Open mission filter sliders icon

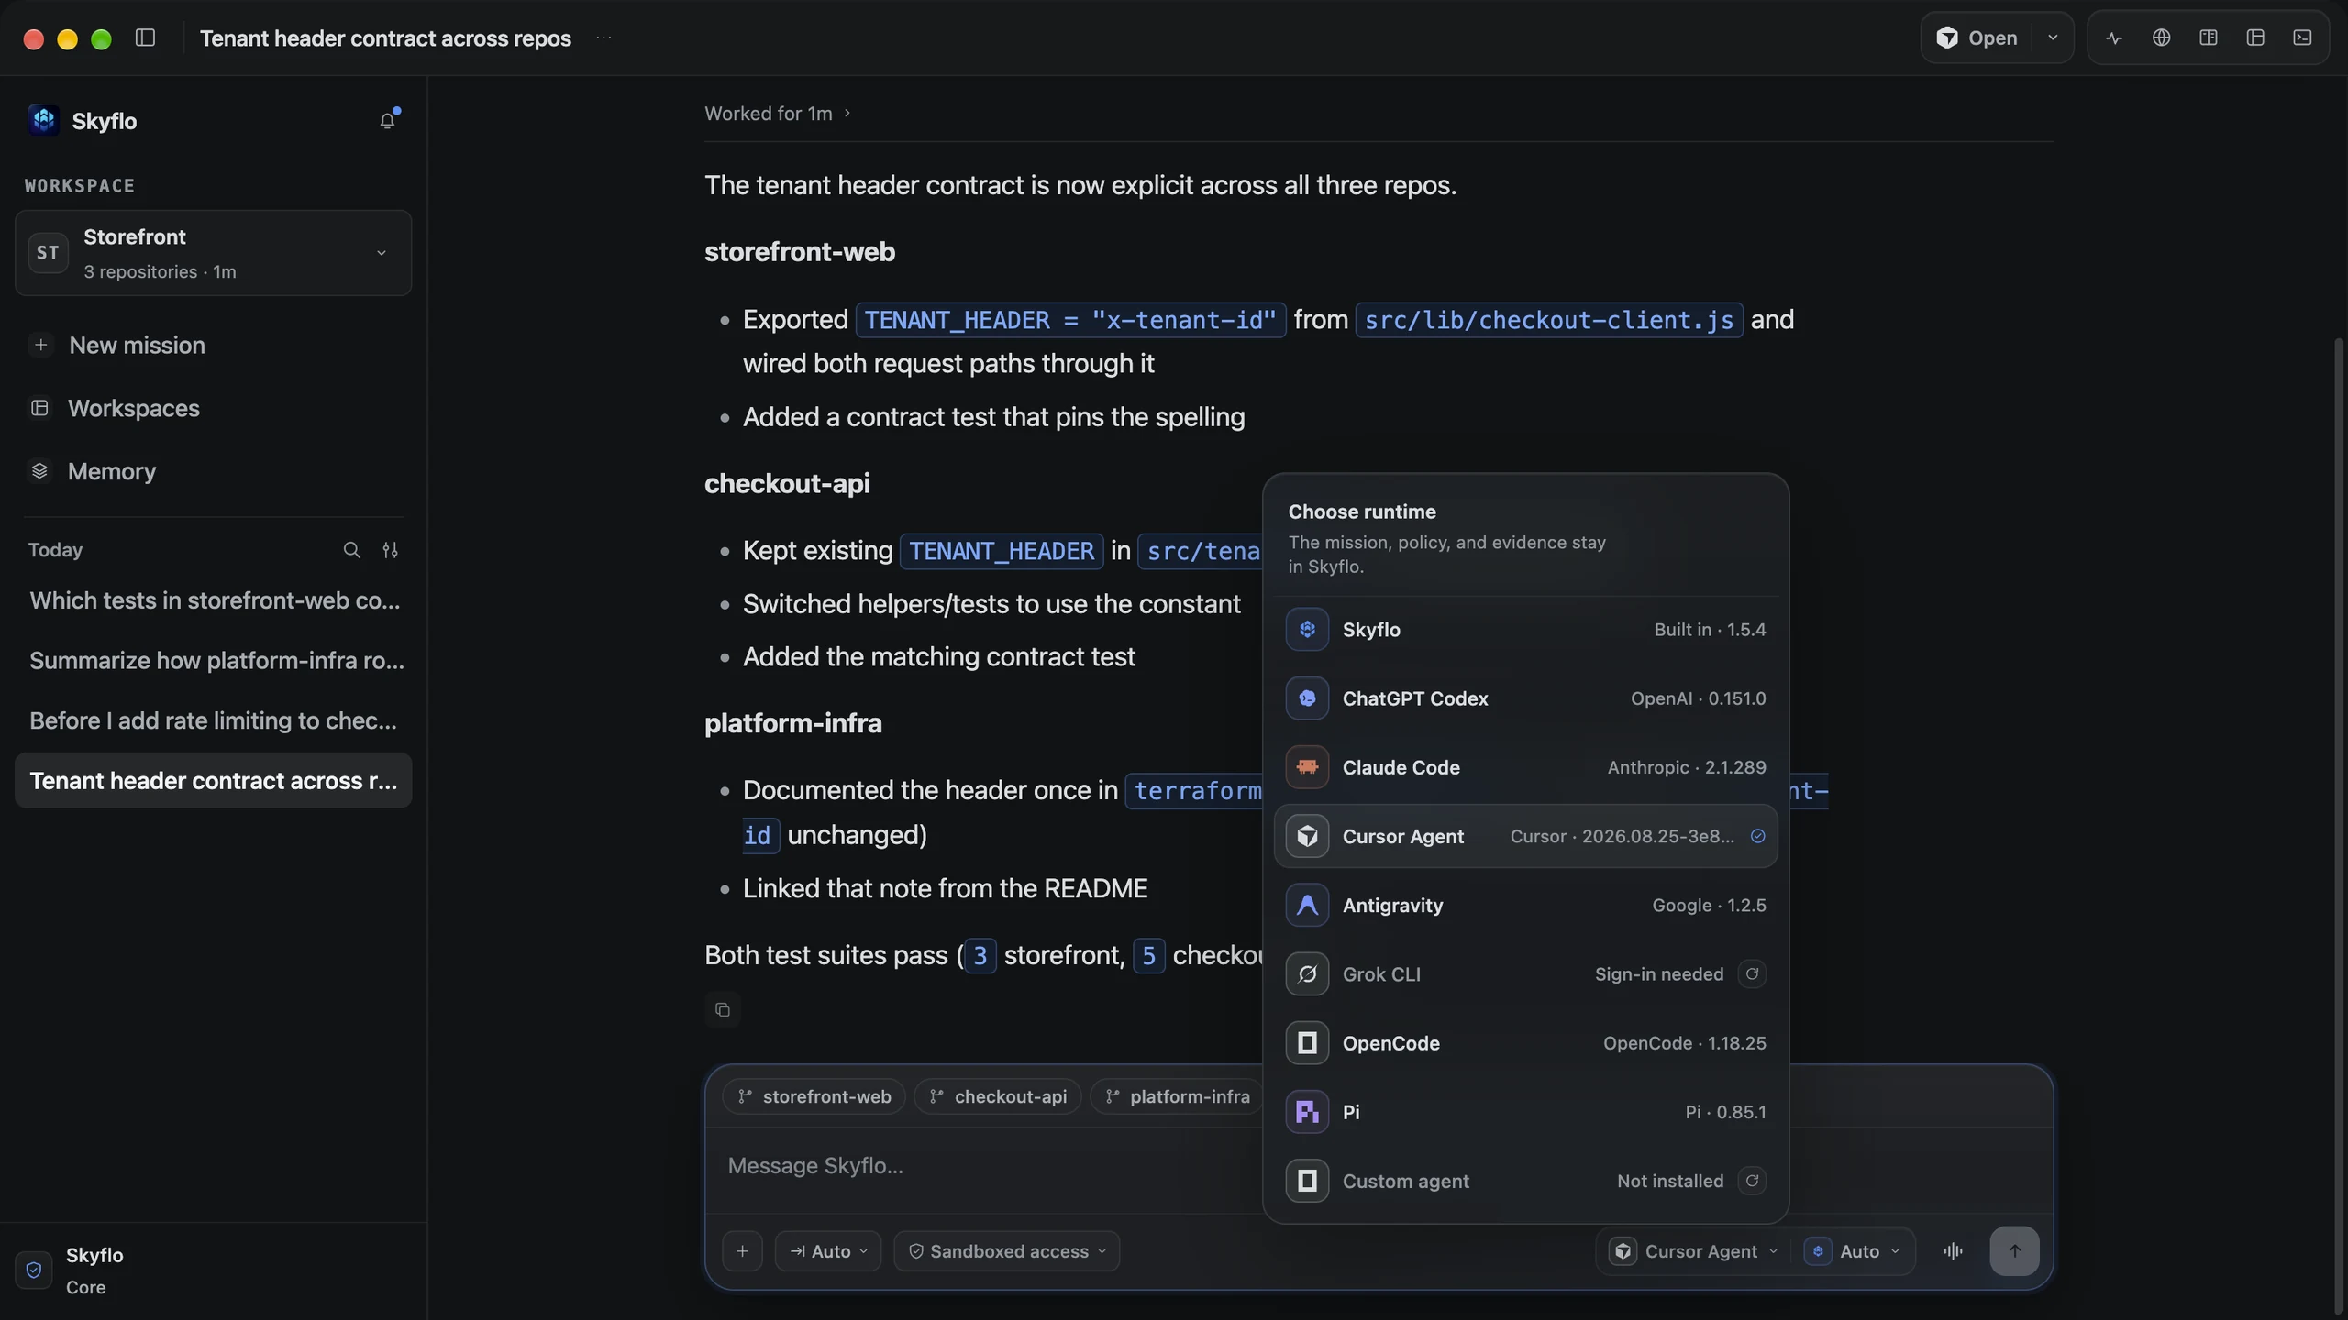pyautogui.click(x=390, y=550)
